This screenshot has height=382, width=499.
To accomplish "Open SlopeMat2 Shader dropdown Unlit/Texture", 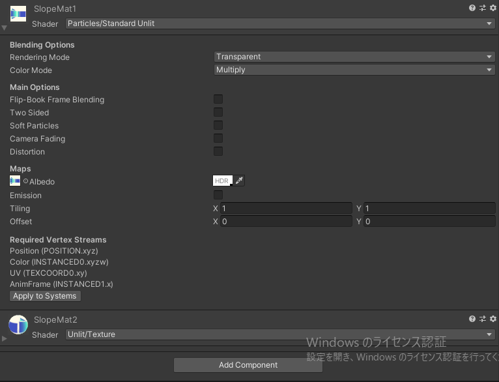I will pyautogui.click(x=280, y=334).
